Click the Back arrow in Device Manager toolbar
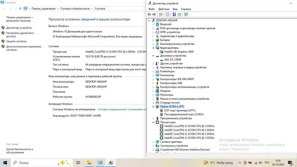This screenshot has width=297, height=167. 149,14
